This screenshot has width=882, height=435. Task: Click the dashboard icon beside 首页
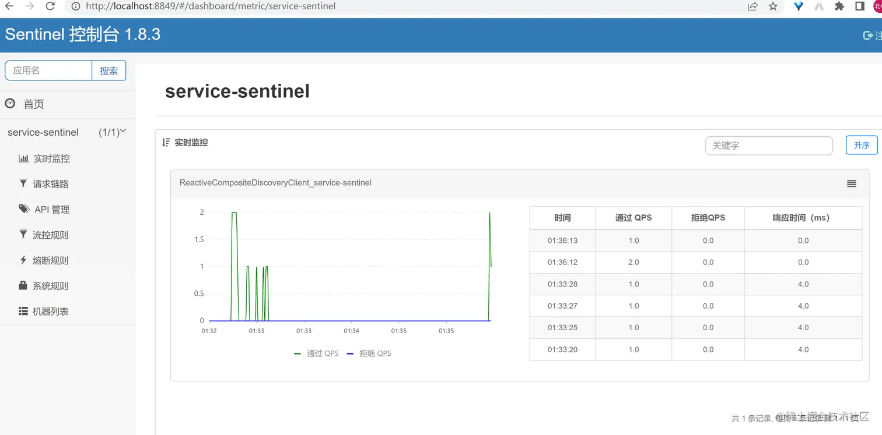tap(10, 104)
